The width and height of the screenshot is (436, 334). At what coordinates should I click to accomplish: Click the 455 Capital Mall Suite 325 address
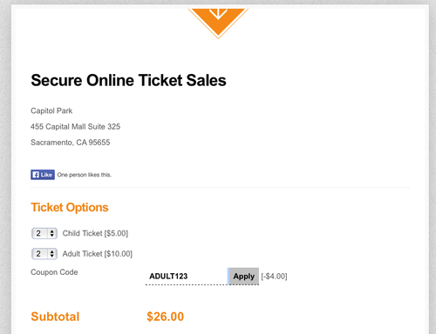tap(75, 126)
